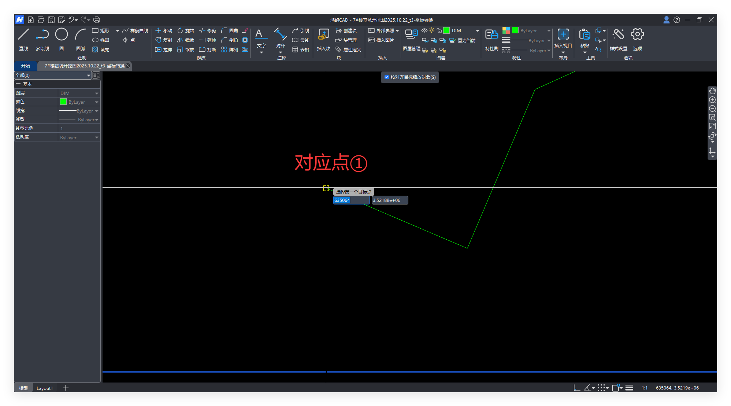The height and width of the screenshot is (406, 731).
Task: Click the zoom in magnifier icon
Action: (x=712, y=100)
